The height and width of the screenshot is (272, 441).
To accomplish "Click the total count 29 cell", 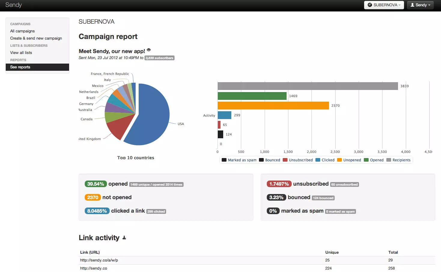I will (x=391, y=260).
